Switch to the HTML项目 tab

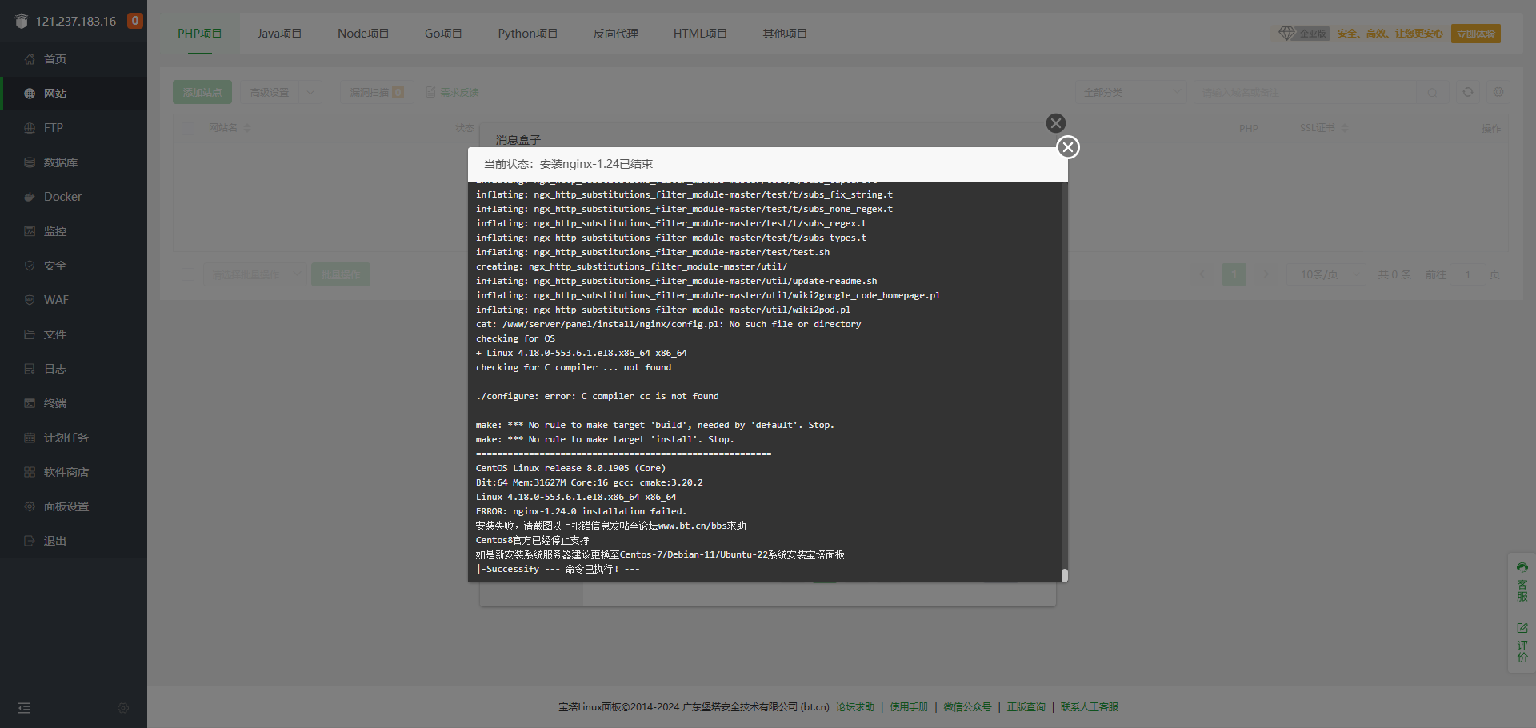click(700, 34)
